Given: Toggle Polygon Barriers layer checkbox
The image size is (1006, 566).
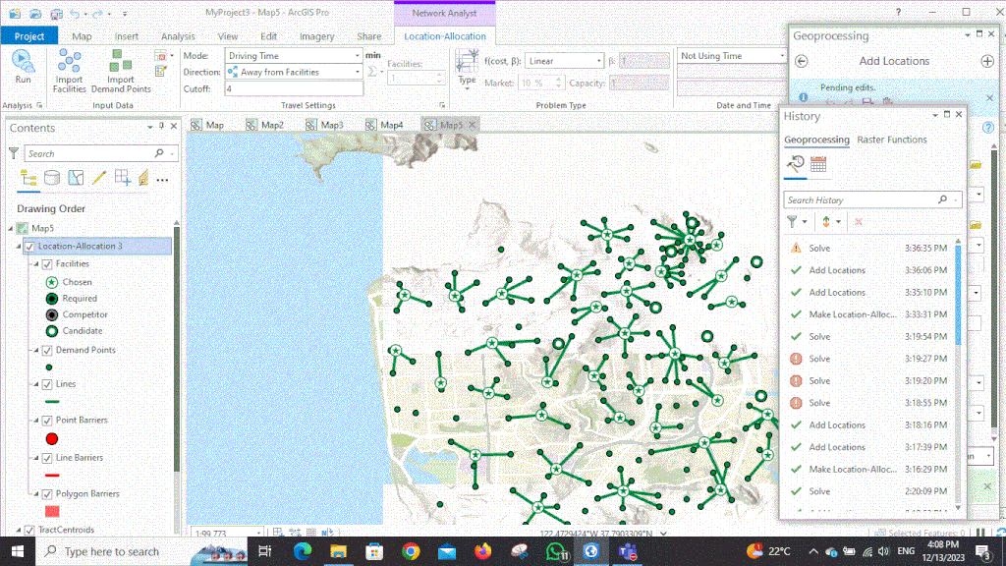Looking at the screenshot, I should 47,493.
